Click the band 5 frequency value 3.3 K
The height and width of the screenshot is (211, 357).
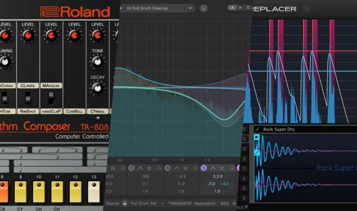pos(218,177)
